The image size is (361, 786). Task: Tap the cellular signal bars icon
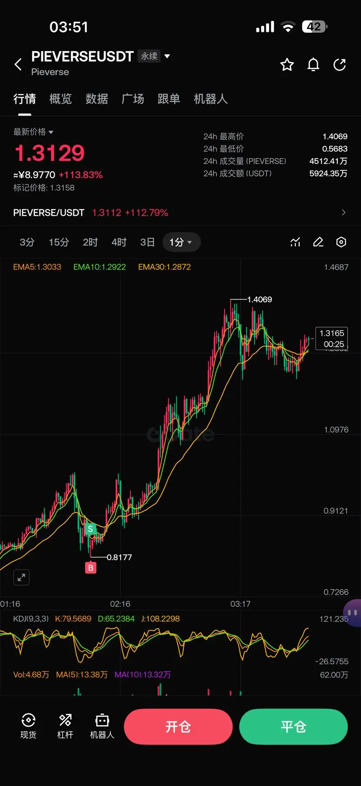pyautogui.click(x=265, y=27)
